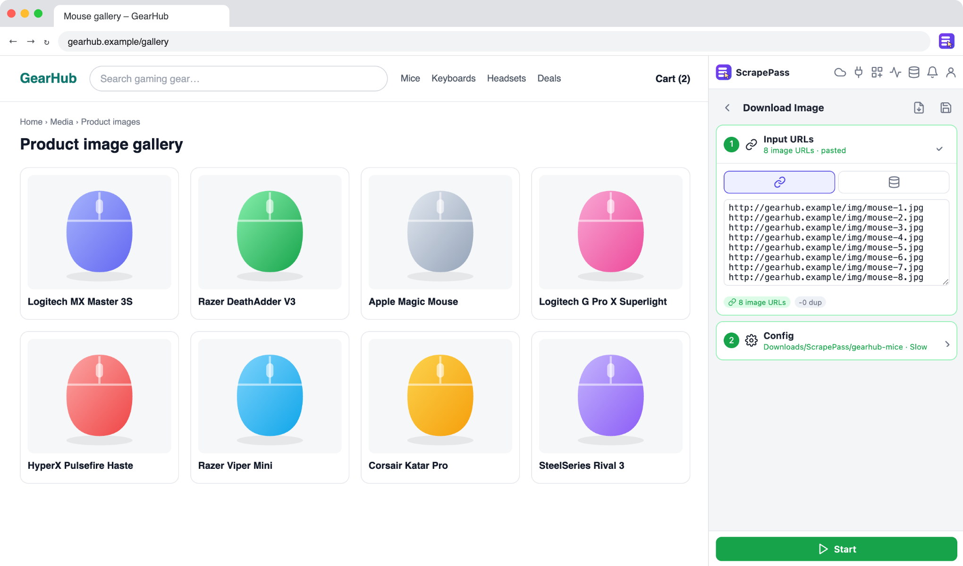The width and height of the screenshot is (963, 566).
Task: Open Logitech MX Master 3S image
Action: pyautogui.click(x=99, y=232)
